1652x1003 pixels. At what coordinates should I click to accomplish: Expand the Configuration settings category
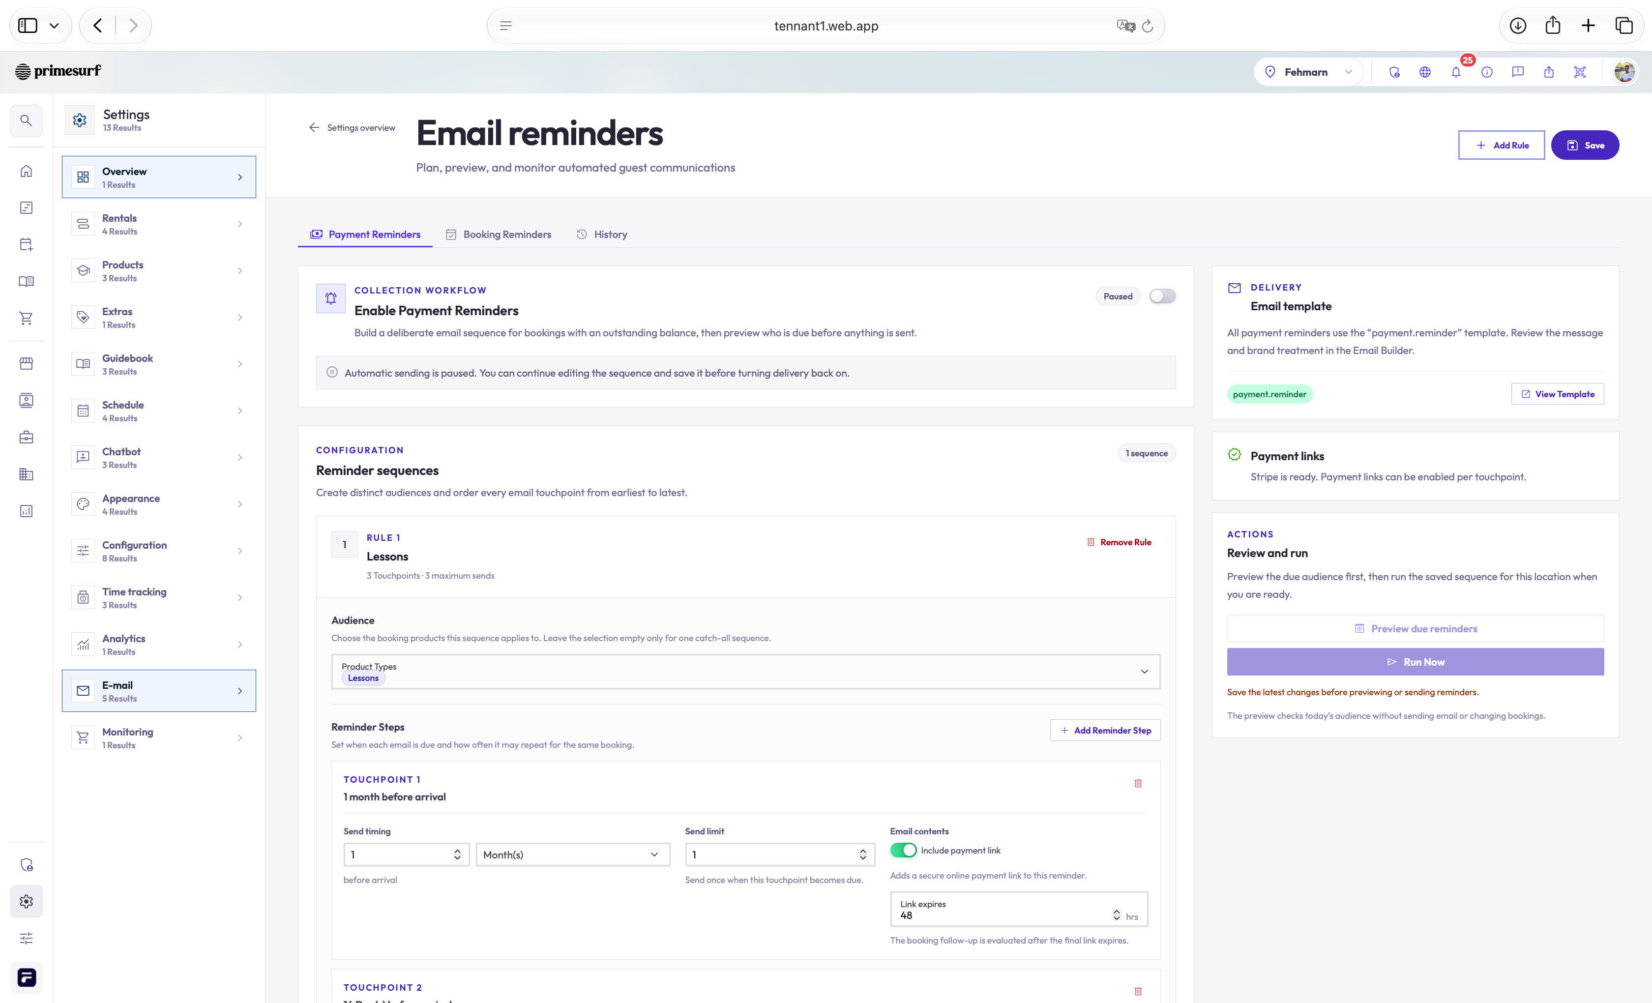click(159, 551)
